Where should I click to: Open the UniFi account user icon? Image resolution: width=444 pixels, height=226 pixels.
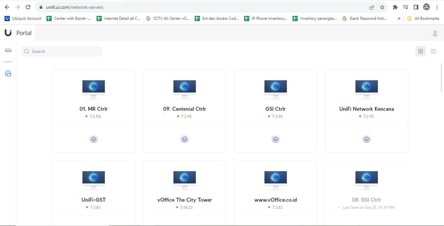(x=435, y=33)
